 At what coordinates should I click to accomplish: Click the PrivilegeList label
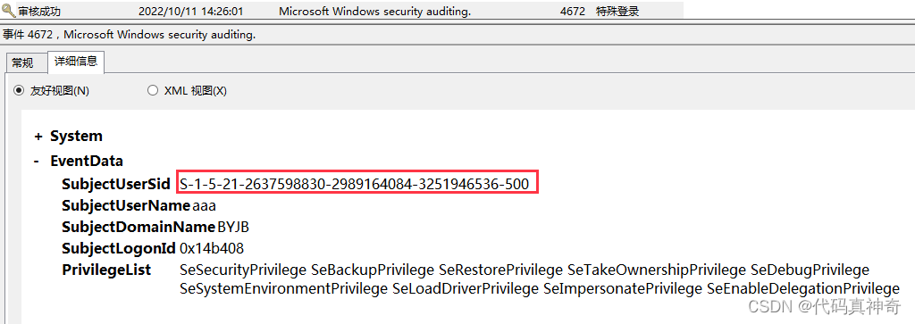(106, 270)
